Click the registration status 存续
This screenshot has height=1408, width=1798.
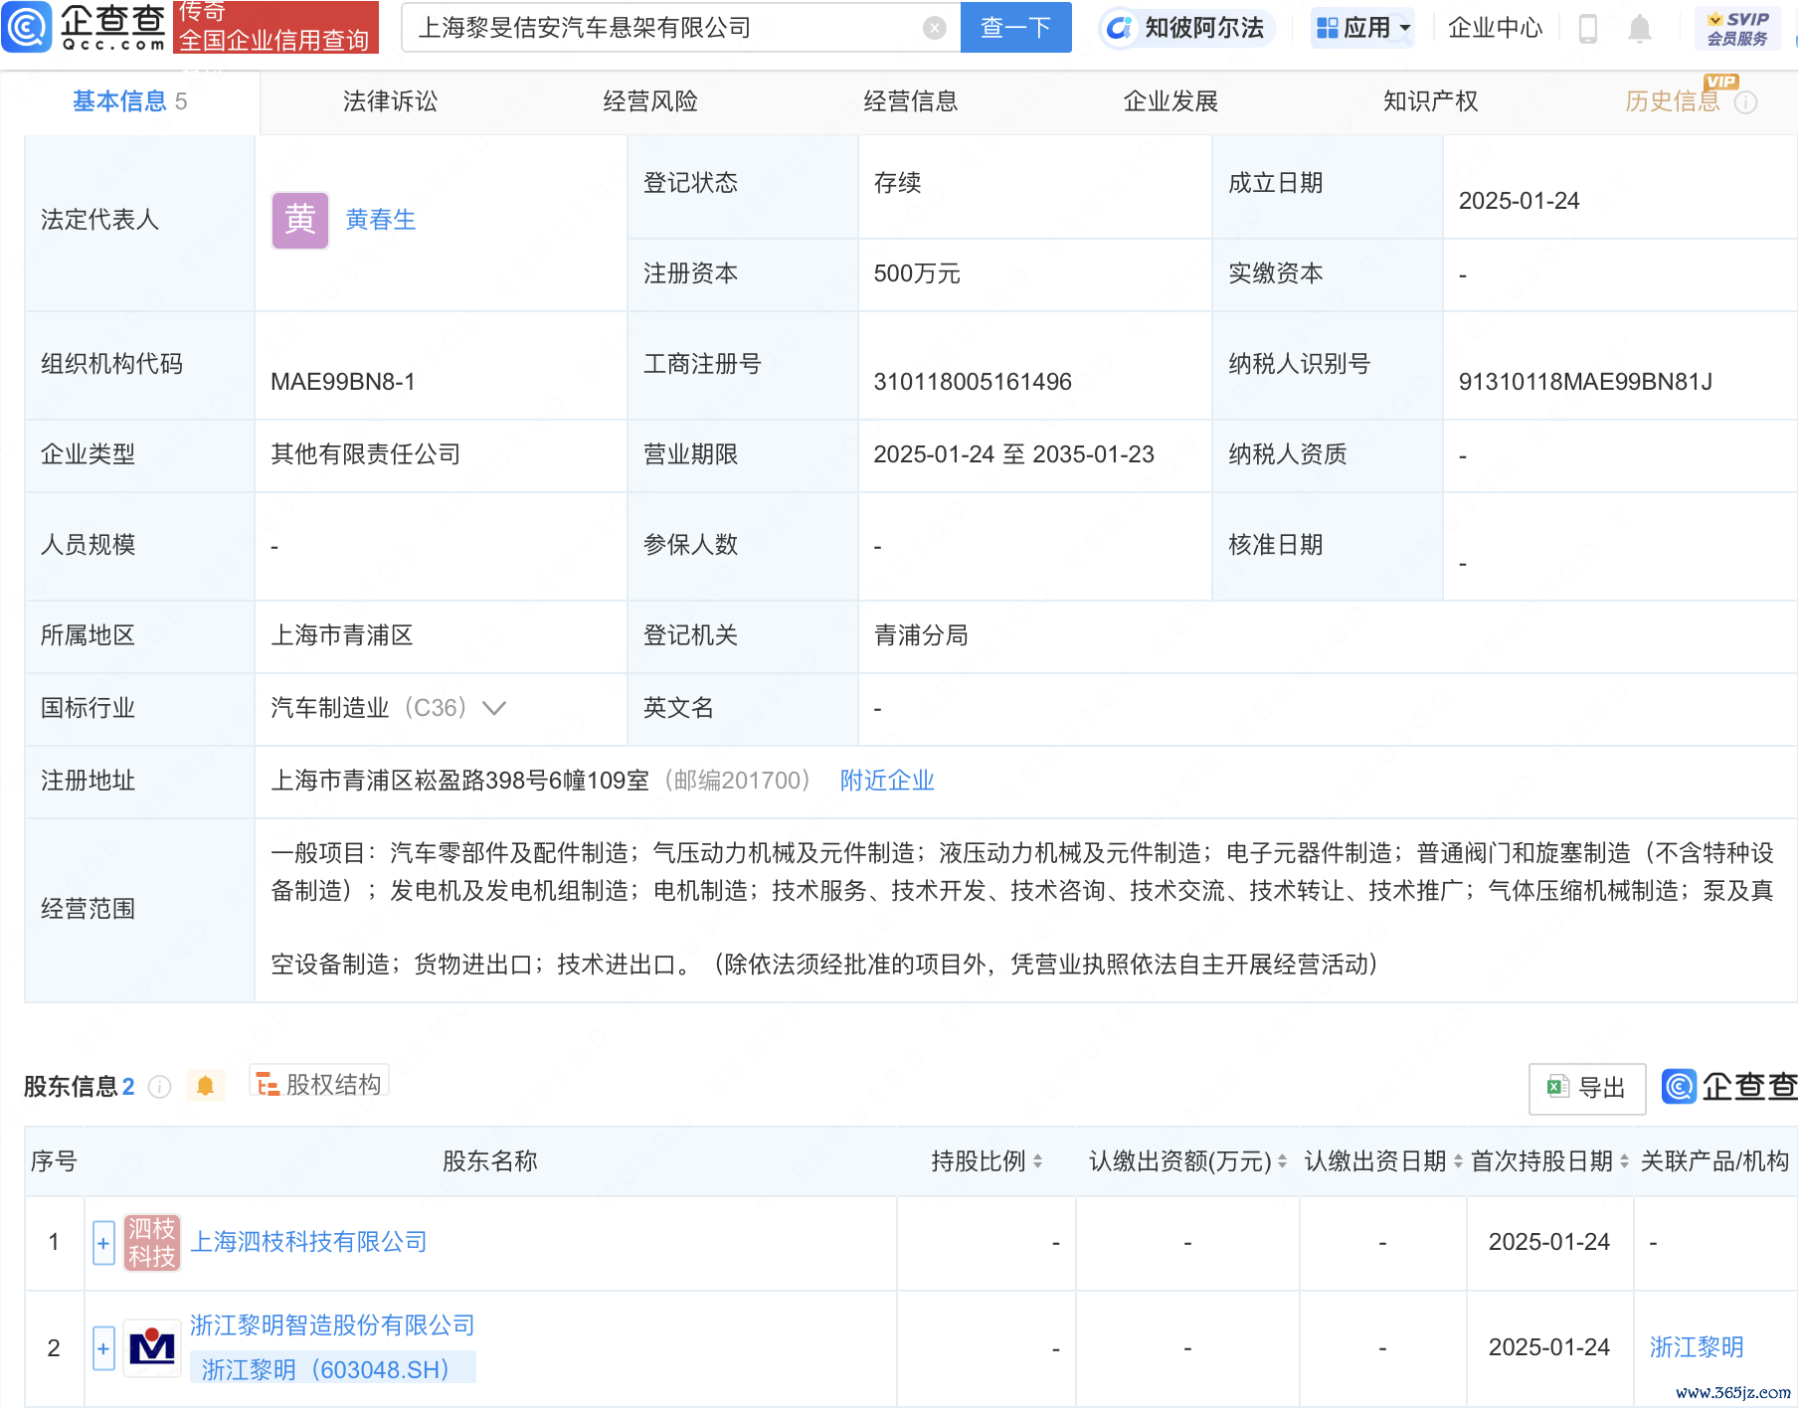pyautogui.click(x=897, y=183)
